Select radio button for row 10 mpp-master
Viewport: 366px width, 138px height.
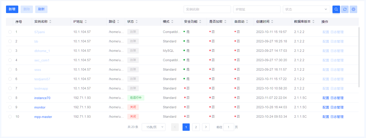tap(10, 117)
